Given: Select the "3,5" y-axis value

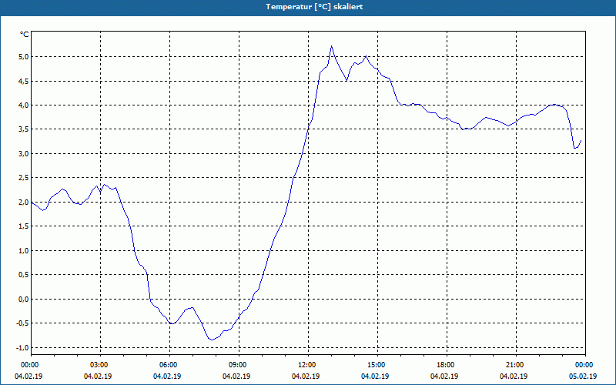Looking at the screenshot, I should [x=24, y=129].
